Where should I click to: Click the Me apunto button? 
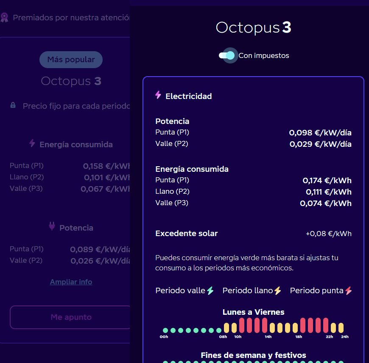[70, 317]
